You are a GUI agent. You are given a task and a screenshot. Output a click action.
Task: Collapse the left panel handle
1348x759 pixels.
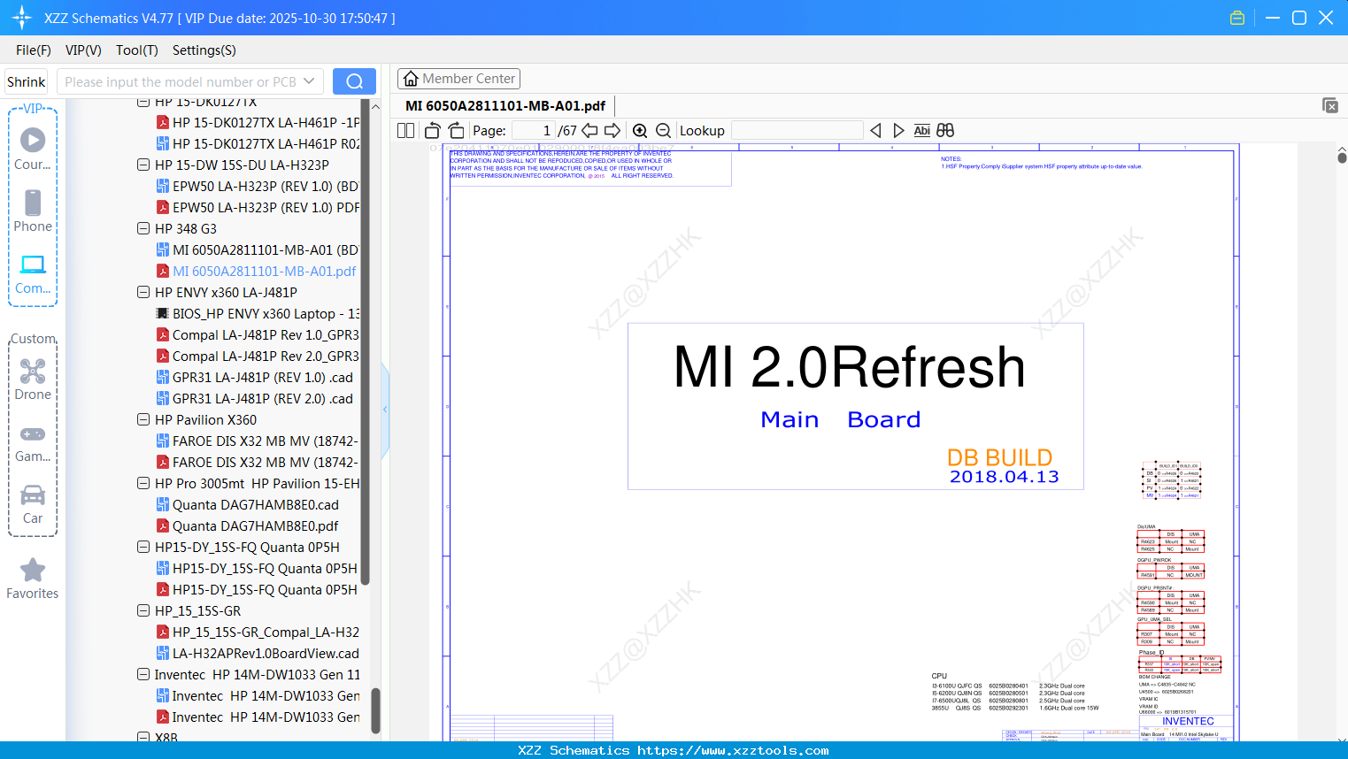(x=385, y=410)
